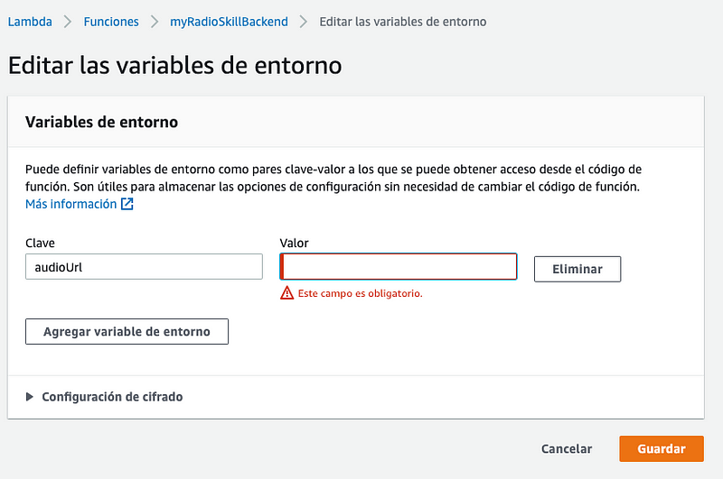The width and height of the screenshot is (723, 479).
Task: Click the external link icon beside Más información
Action: point(127,205)
